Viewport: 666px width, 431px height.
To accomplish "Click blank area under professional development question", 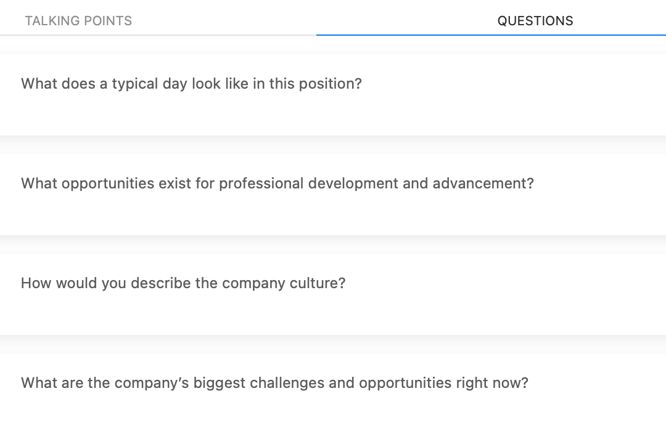I will pyautogui.click(x=333, y=216).
